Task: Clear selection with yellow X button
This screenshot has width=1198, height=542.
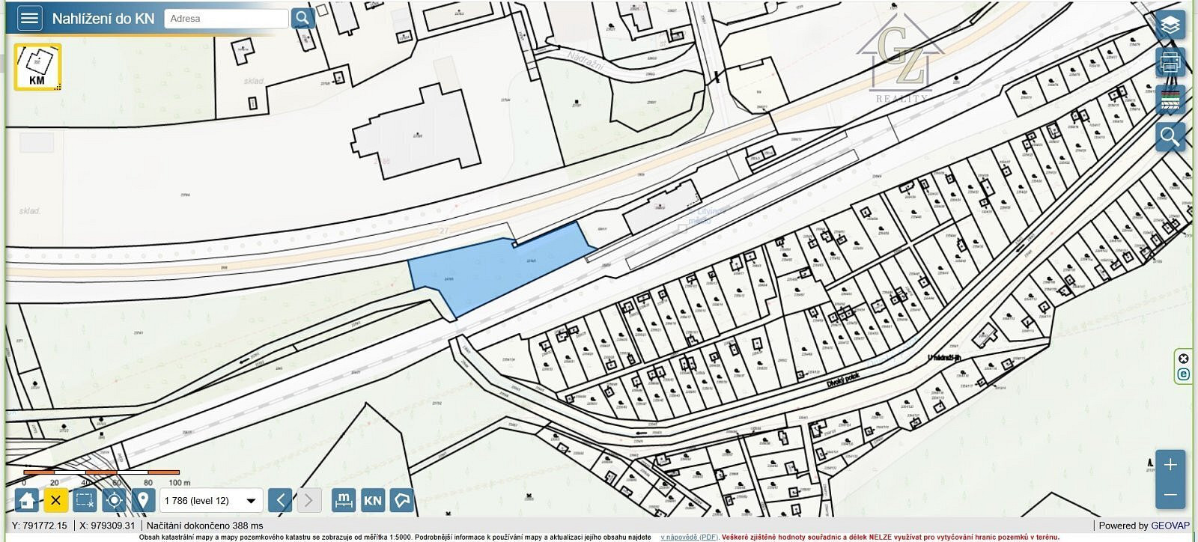Action: pos(56,500)
